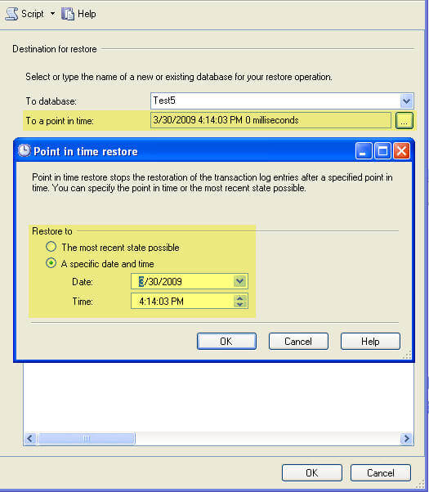Maximize the Point in time restore dialog

coord(383,151)
